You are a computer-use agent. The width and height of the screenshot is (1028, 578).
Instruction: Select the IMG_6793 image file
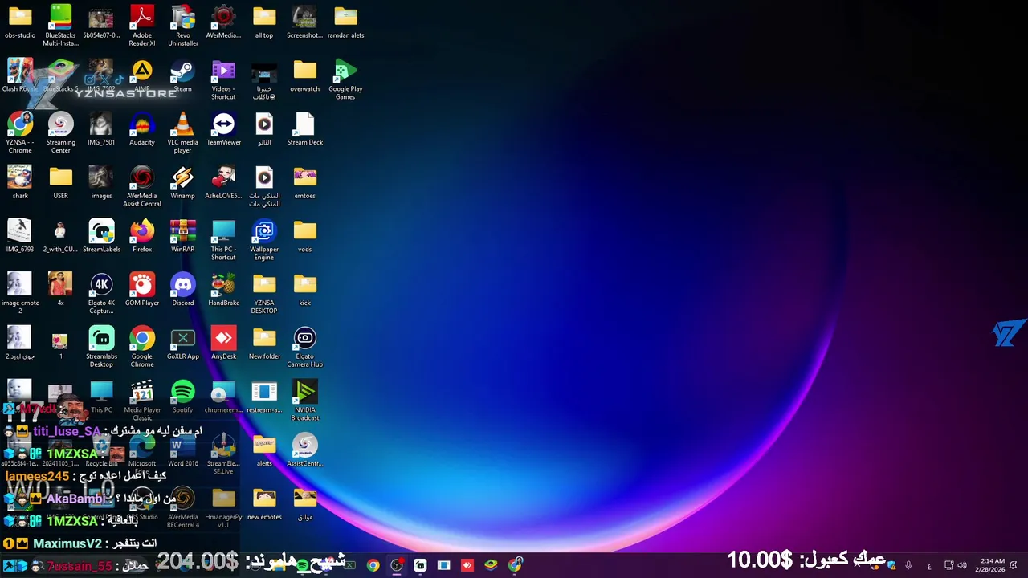click(x=20, y=236)
